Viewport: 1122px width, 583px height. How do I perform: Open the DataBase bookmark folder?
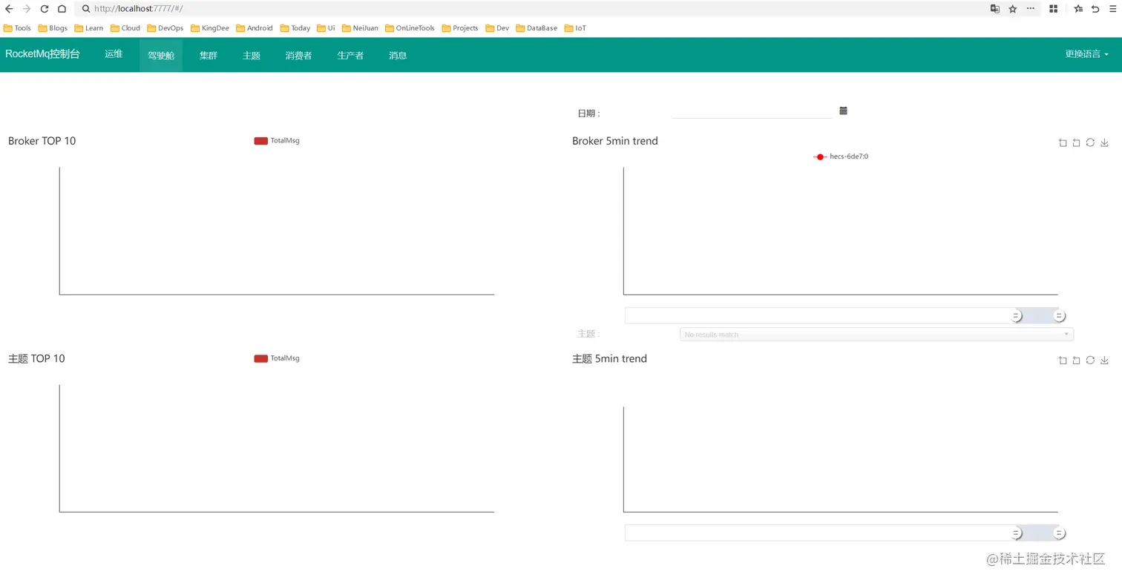(x=537, y=28)
